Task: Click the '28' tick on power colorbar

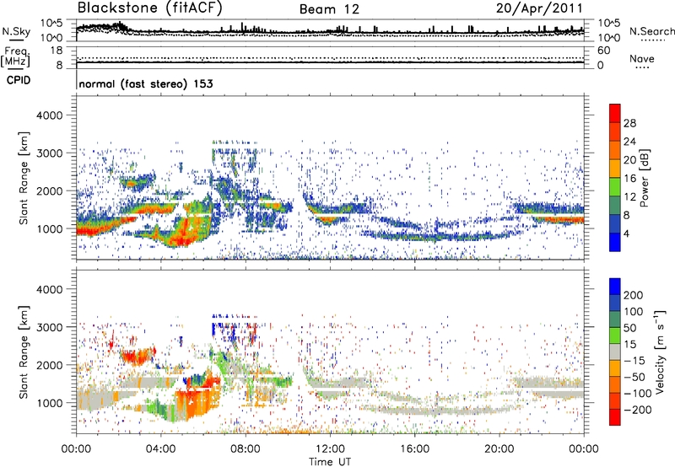Action: pos(629,123)
